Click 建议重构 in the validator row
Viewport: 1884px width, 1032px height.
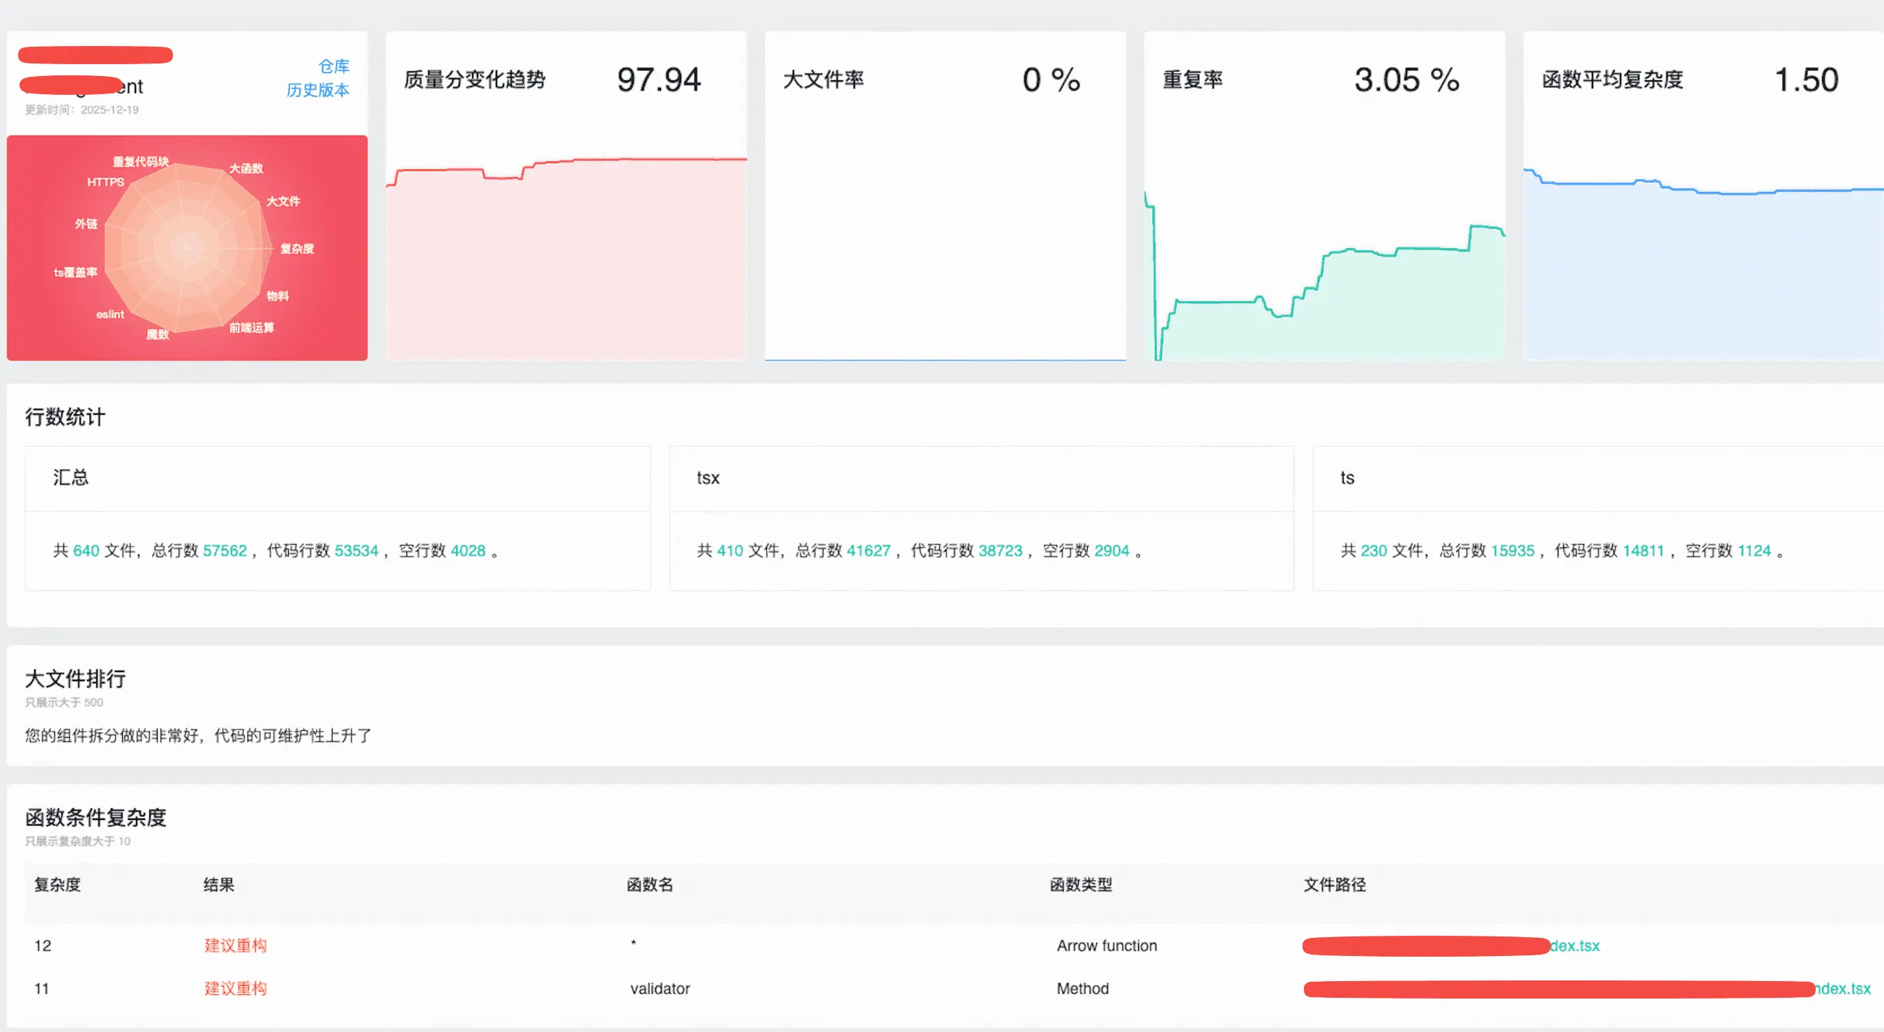tap(236, 989)
